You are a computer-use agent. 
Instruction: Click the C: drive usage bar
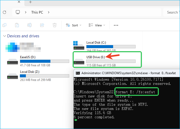pos(111,46)
